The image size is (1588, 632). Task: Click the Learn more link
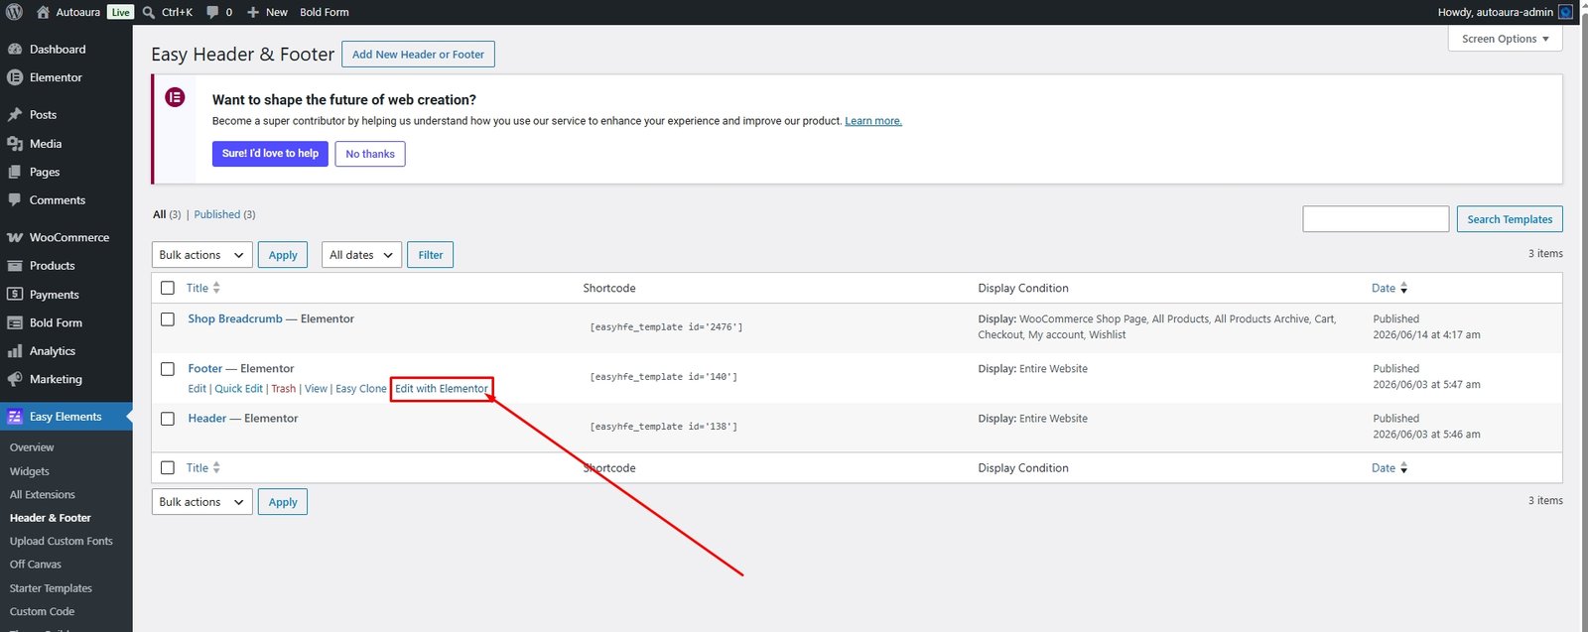click(873, 121)
